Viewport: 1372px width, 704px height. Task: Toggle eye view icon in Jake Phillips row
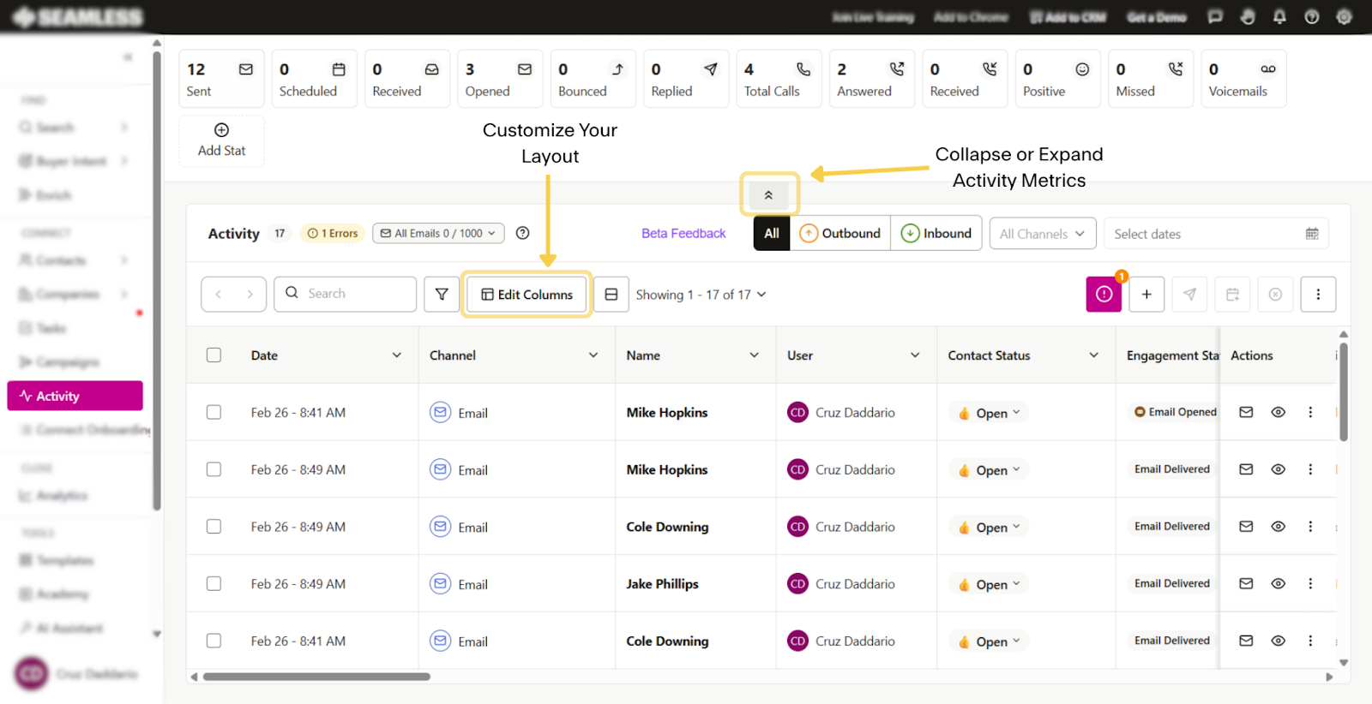pos(1278,583)
